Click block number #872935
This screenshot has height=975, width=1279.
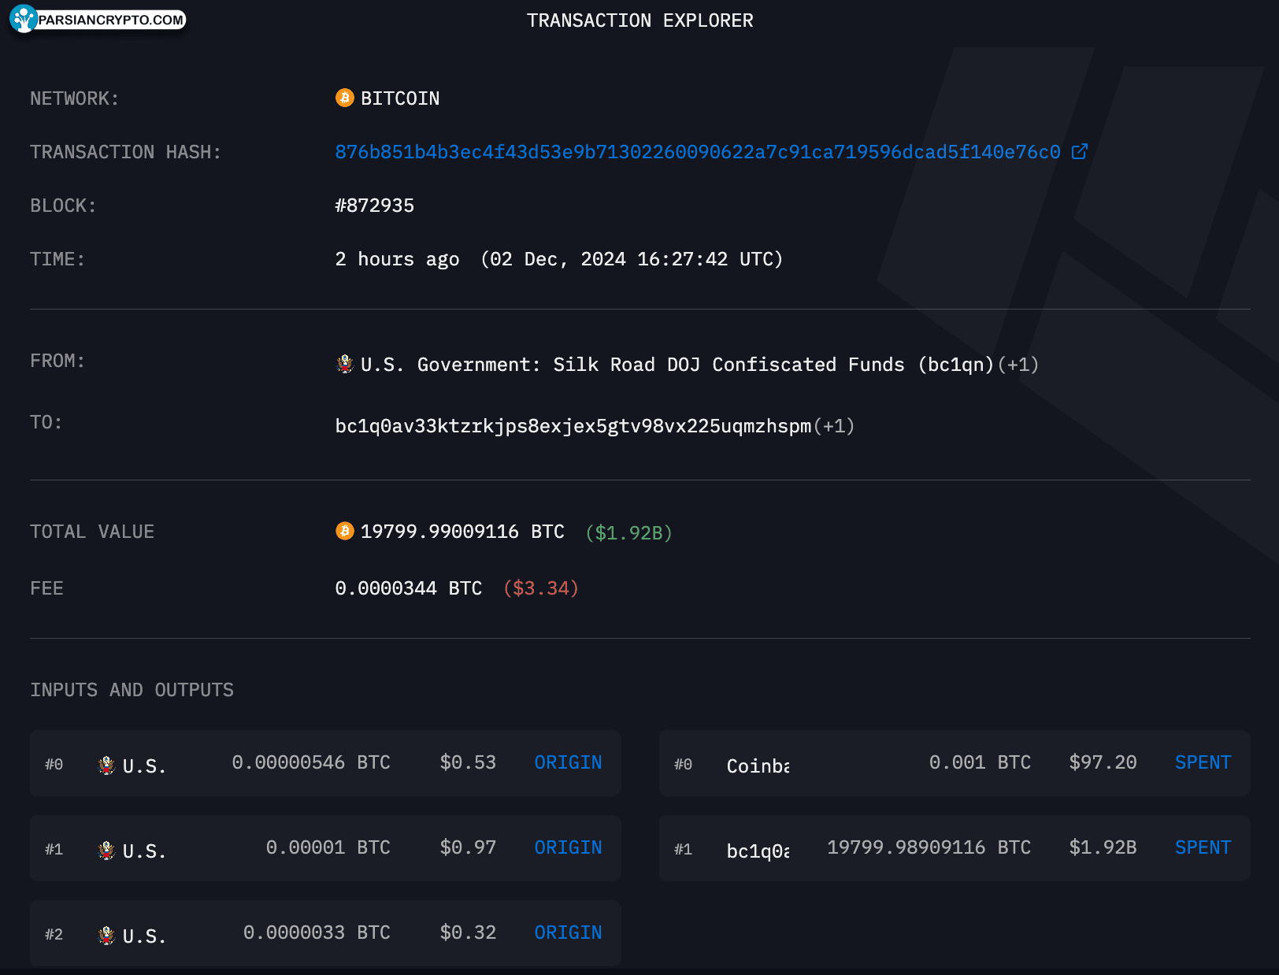(375, 206)
